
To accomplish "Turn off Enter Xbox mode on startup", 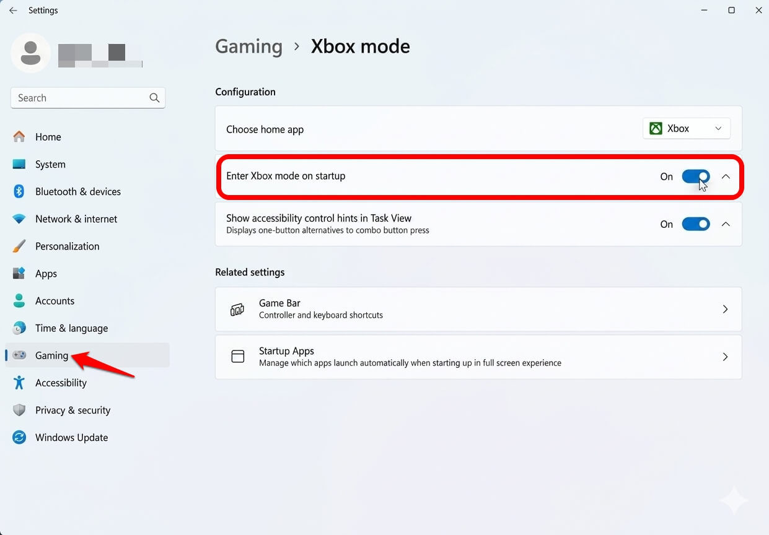I will (x=696, y=176).
